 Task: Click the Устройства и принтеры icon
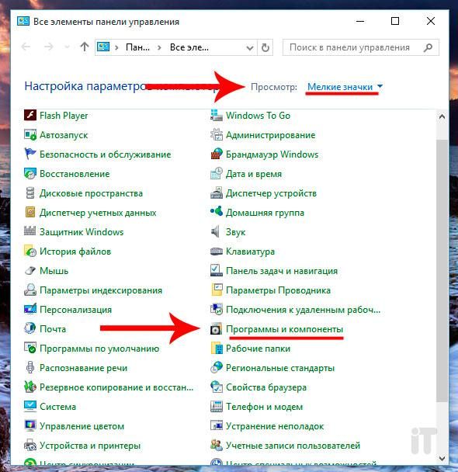point(30,445)
